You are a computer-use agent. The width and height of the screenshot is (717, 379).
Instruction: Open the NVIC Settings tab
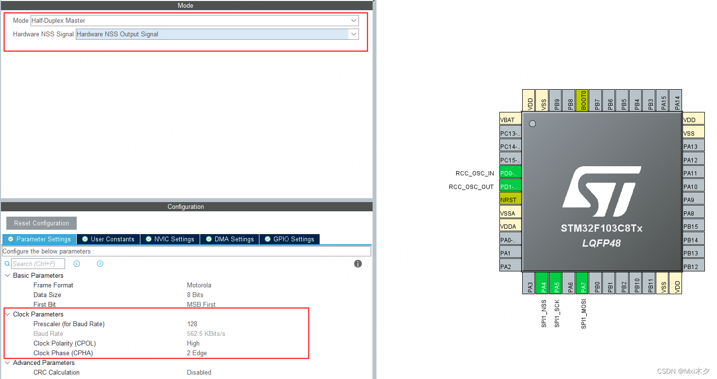[170, 239]
